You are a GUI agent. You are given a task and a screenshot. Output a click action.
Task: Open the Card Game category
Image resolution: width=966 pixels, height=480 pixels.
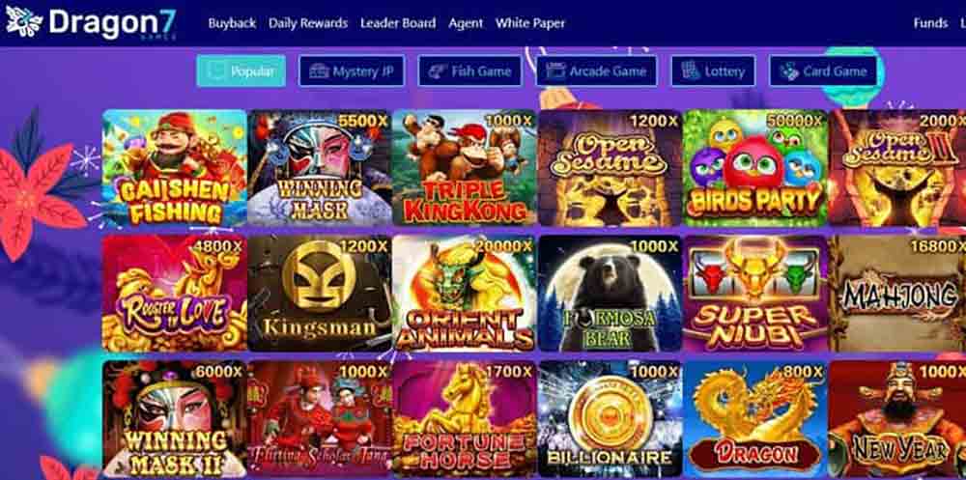(x=822, y=71)
